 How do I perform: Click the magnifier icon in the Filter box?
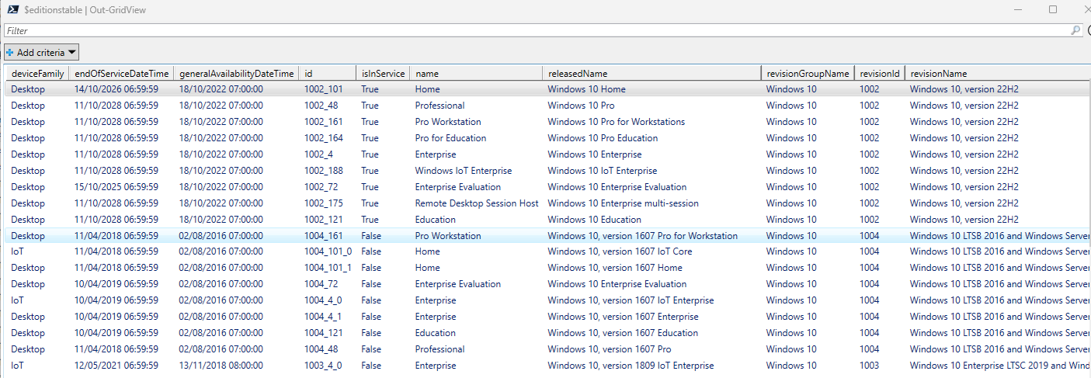pyautogui.click(x=1075, y=30)
